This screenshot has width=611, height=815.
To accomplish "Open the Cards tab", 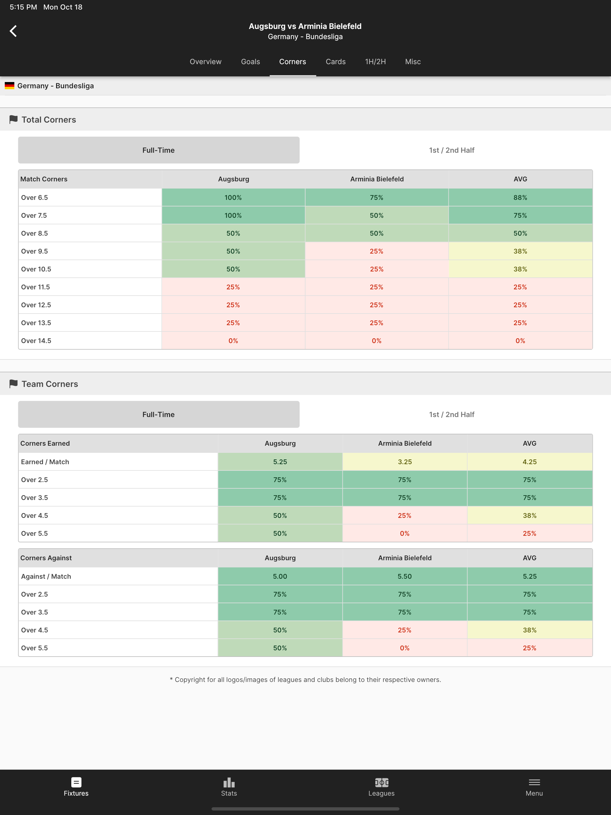I will pyautogui.click(x=335, y=61).
